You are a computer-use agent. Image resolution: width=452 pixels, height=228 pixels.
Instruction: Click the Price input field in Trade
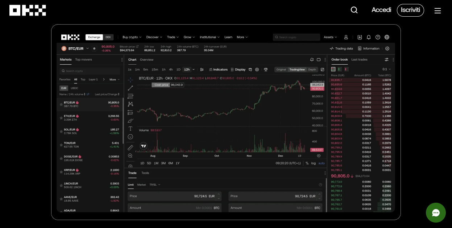point(175,196)
